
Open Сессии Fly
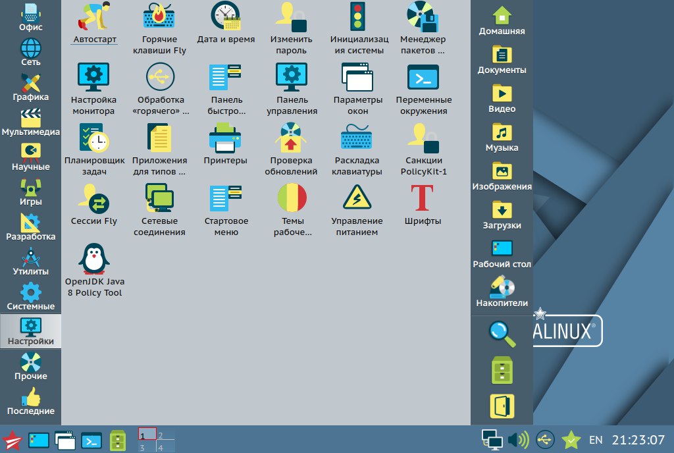[94, 205]
